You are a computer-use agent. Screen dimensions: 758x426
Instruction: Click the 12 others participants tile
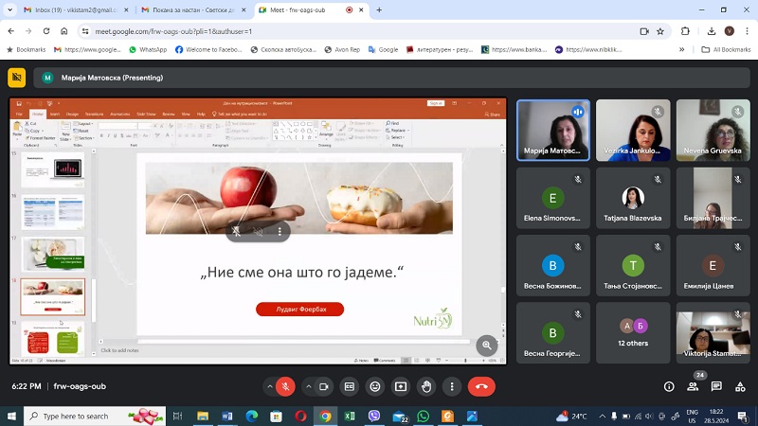pyautogui.click(x=633, y=333)
